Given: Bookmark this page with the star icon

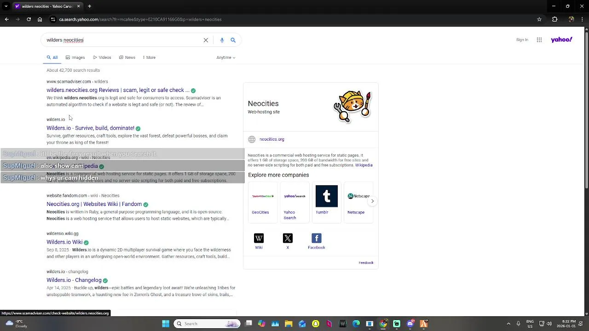Looking at the screenshot, I should coord(539,19).
